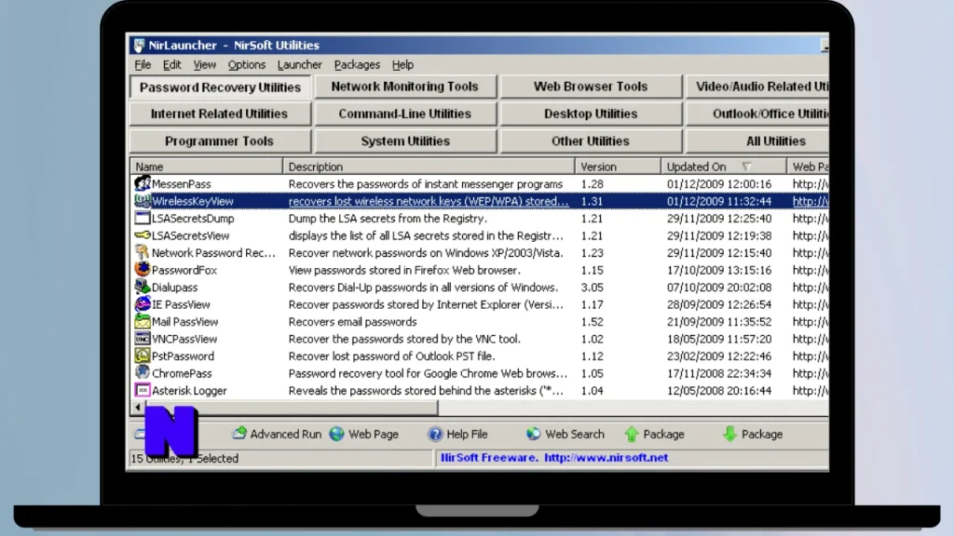
Task: Click the Dialupass icon
Action: [x=143, y=287]
